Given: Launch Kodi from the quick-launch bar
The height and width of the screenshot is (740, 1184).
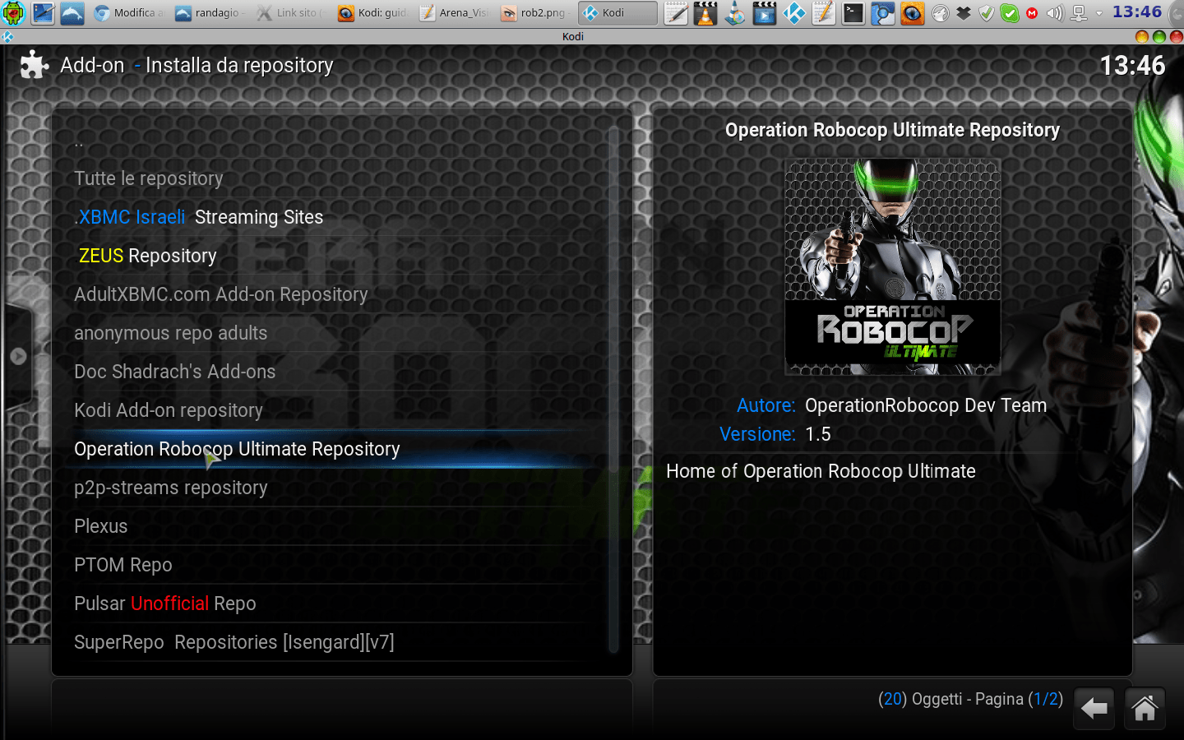Looking at the screenshot, I should (x=794, y=12).
